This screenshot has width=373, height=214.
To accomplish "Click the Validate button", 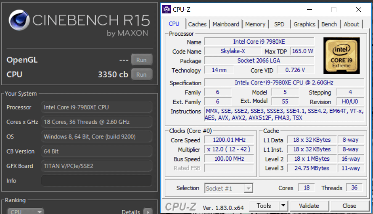I will [309, 206].
